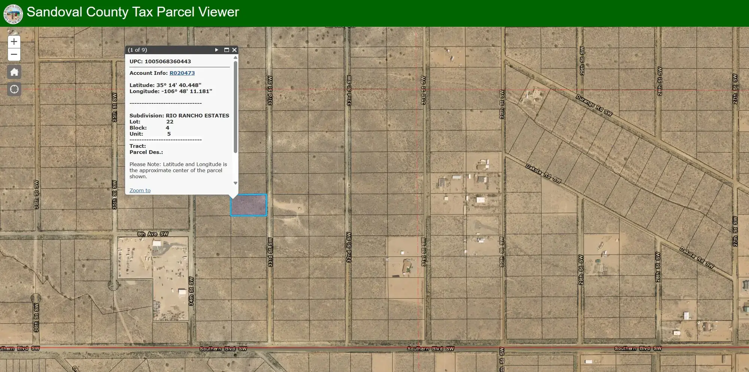The image size is (749, 372).
Task: Click the popup title "(1 of 9)"
Action: 137,50
